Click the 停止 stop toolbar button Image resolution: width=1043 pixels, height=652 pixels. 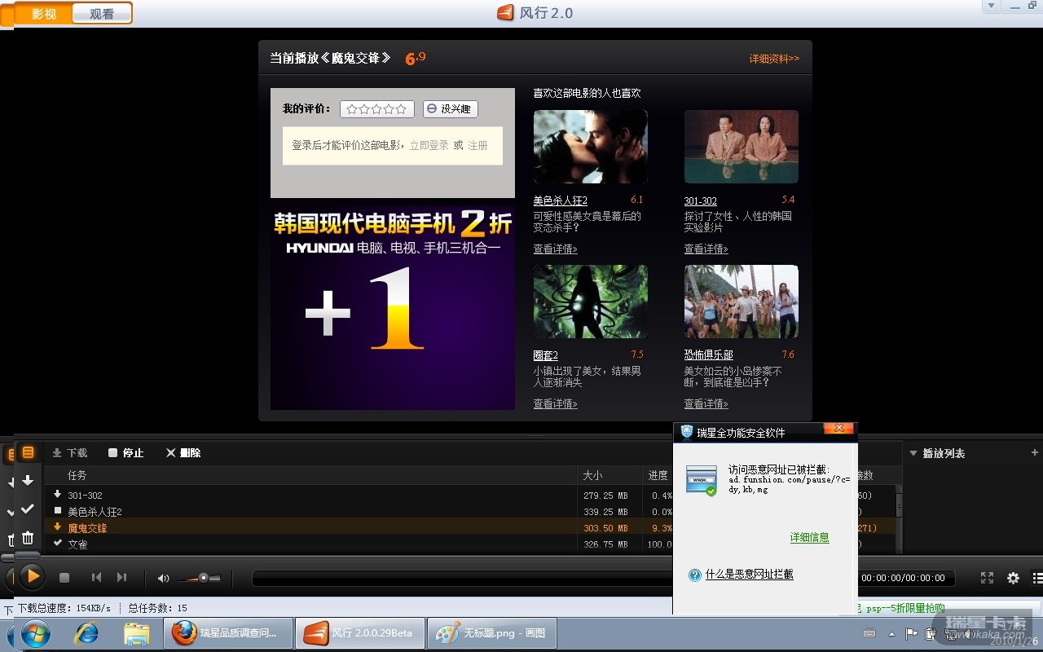[126, 452]
